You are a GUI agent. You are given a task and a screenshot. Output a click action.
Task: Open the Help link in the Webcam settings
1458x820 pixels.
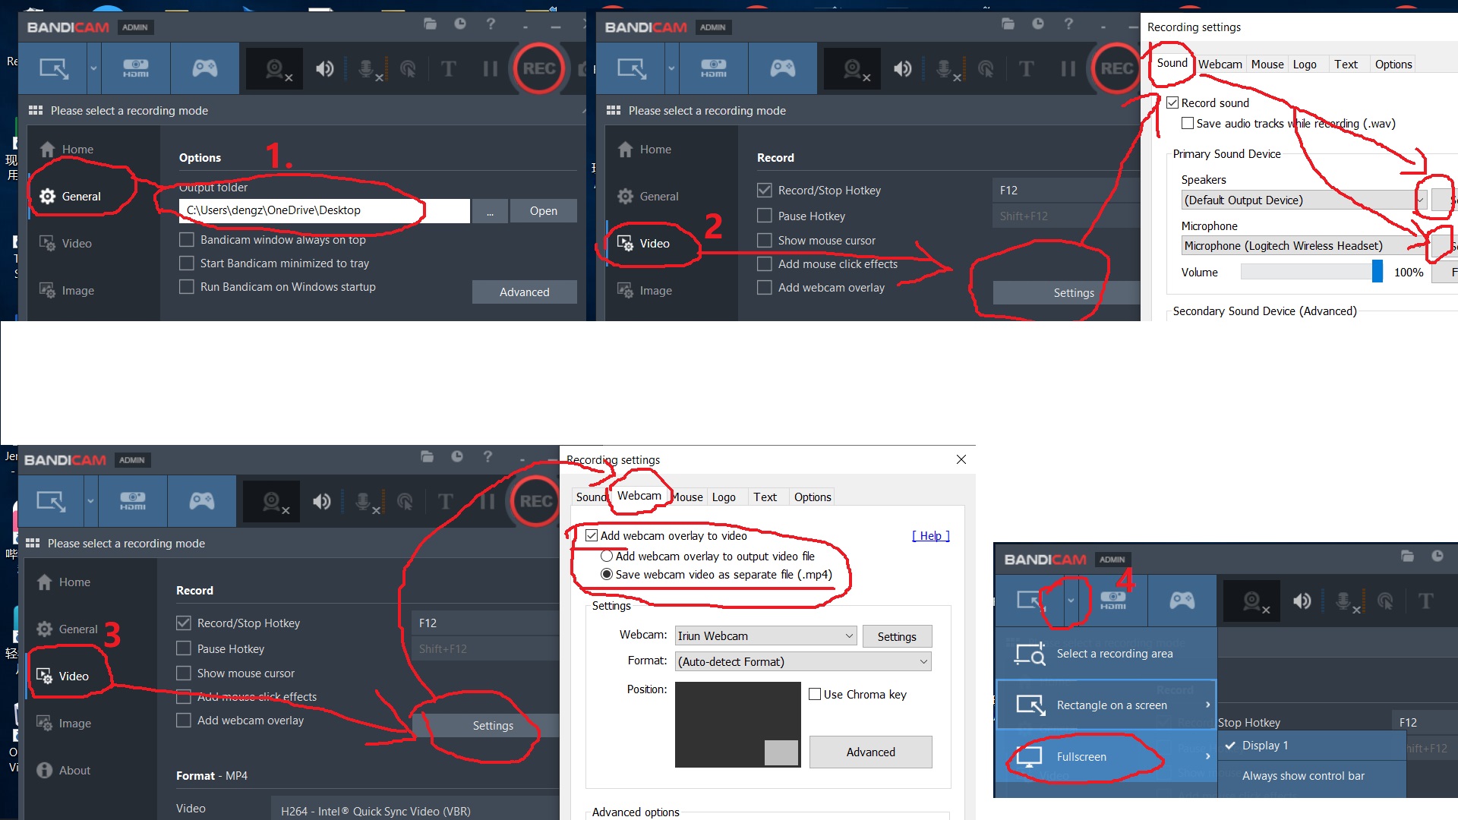[x=930, y=536]
